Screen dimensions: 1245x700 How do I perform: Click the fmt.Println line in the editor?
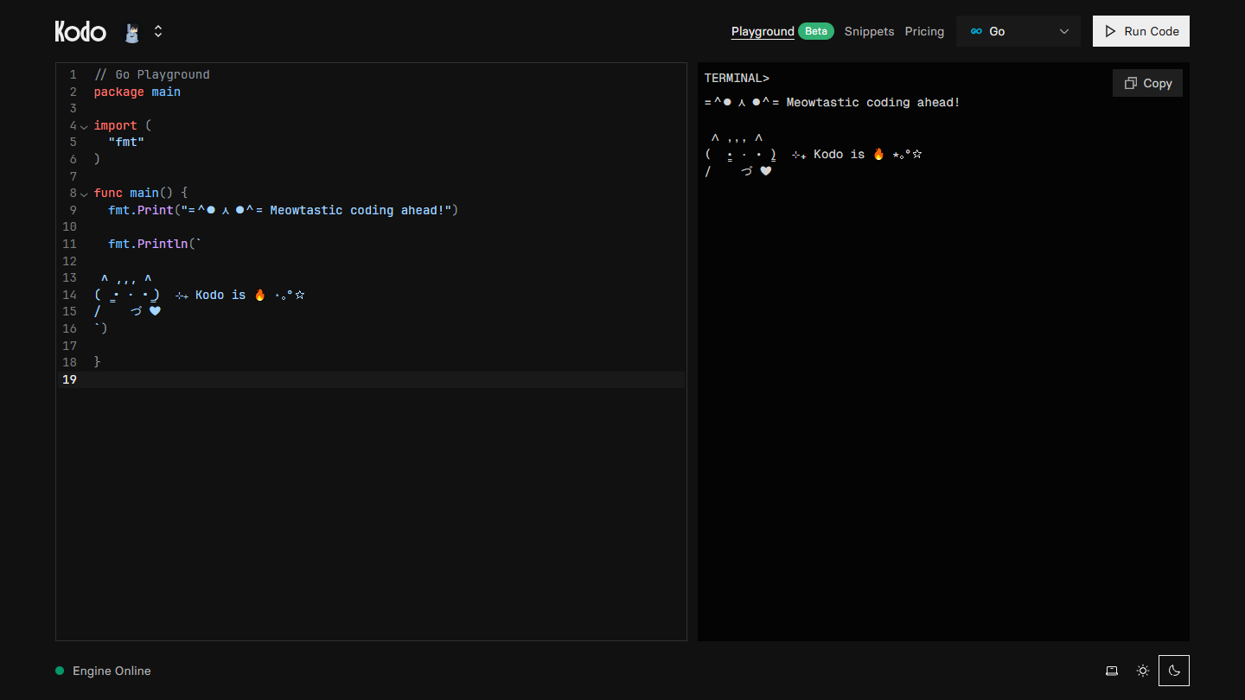[x=155, y=244]
